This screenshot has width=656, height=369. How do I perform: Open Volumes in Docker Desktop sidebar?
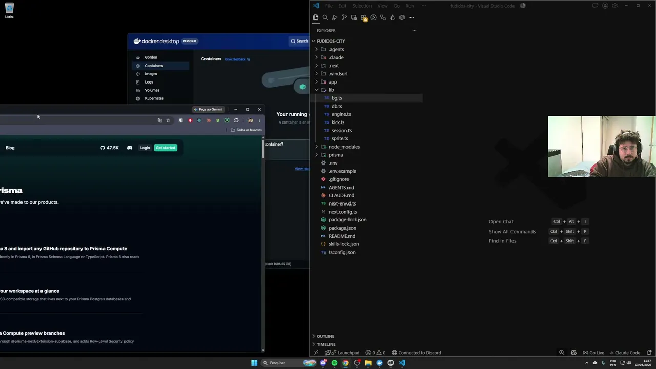click(x=160, y=90)
